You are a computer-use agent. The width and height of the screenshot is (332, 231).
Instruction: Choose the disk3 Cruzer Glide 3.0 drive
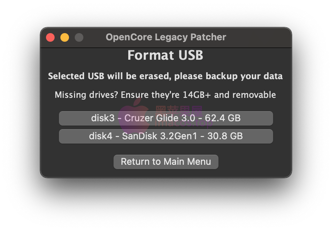coord(166,118)
